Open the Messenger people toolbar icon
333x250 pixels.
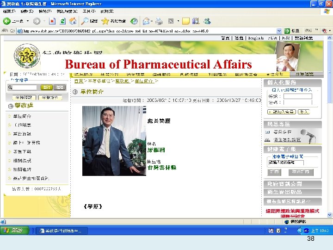(x=207, y=21)
